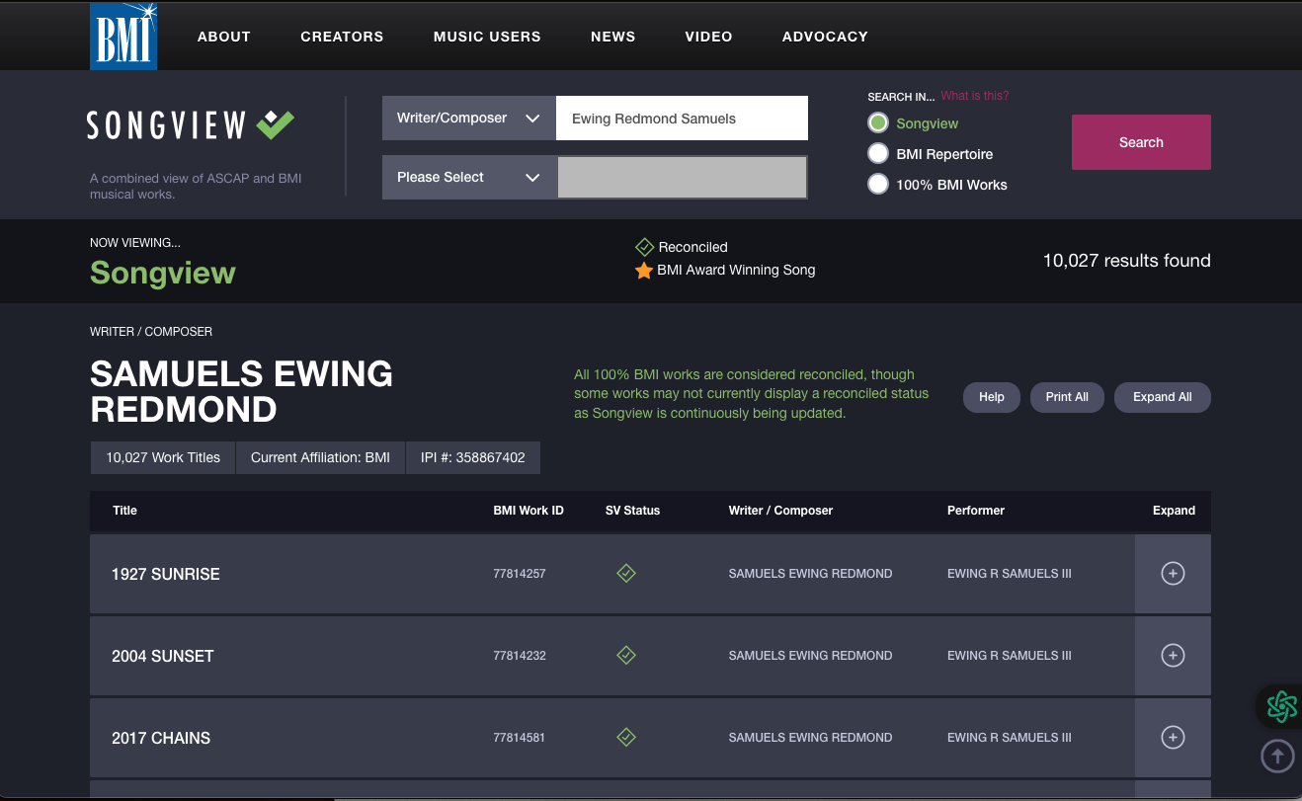This screenshot has height=801, width=1302.
Task: Click writer SAMUELS EWING REDMOND in 2017 CHAINS row
Action: click(x=810, y=738)
